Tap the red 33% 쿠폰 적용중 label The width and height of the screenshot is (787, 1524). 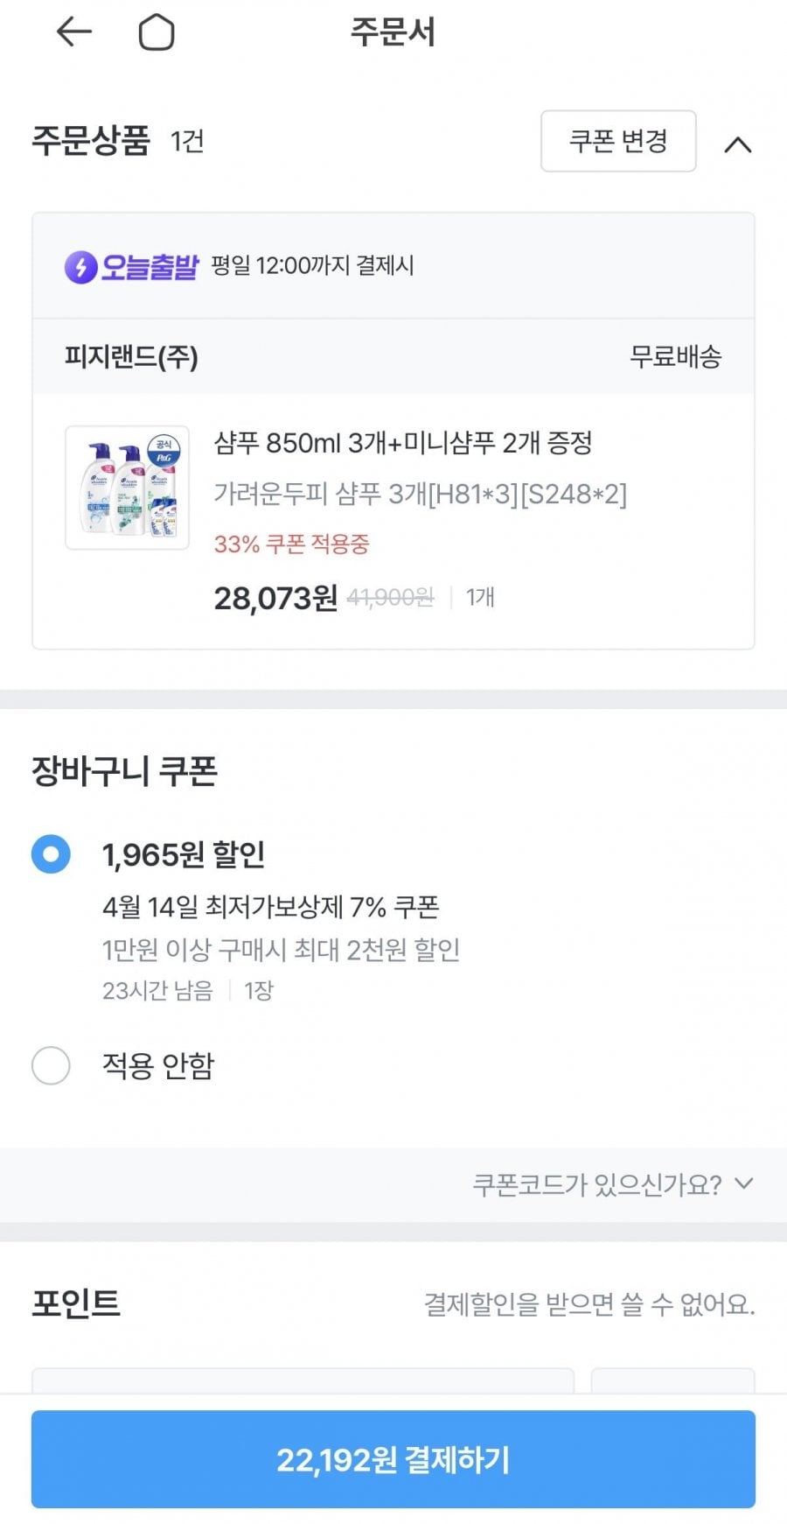pos(292,544)
